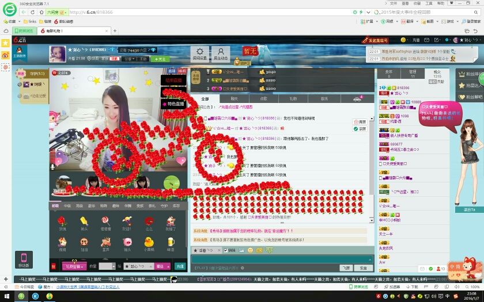484x302 pixels.
Task: Click the clear screen button in chat
Action: click(x=360, y=122)
